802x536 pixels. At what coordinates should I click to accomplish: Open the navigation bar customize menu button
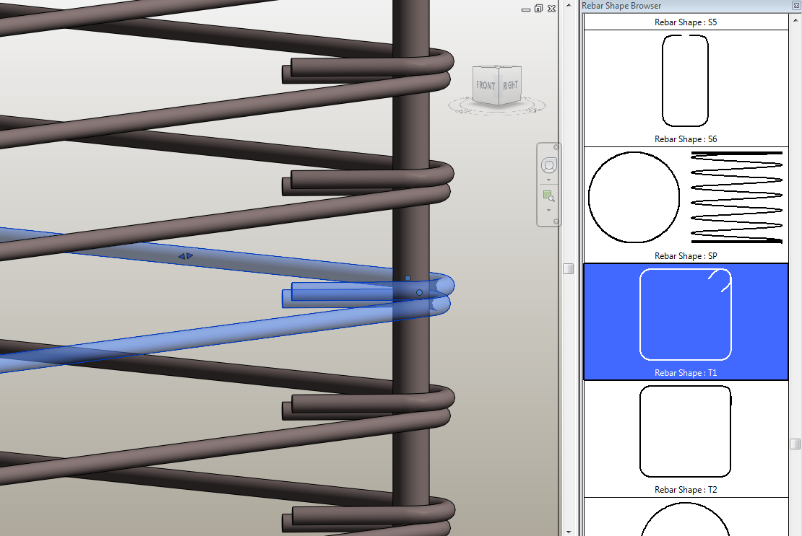(x=556, y=221)
